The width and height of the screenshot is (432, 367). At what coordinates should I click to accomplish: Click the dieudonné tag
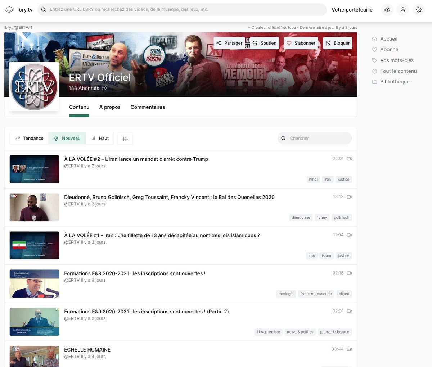[301, 218]
